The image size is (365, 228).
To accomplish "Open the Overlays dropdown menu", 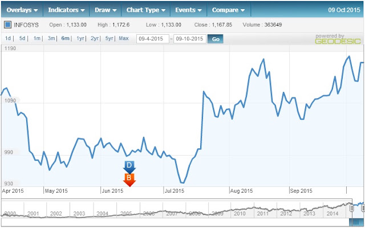I will tap(22, 10).
